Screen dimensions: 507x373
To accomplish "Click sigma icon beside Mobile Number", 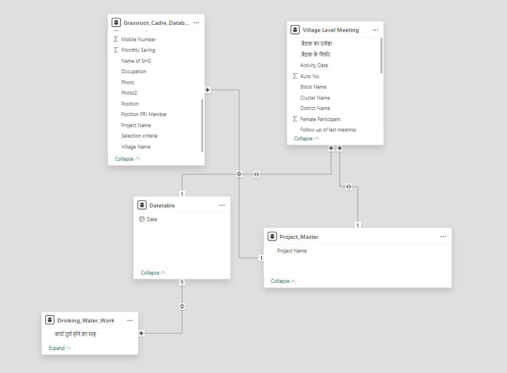I will [x=116, y=39].
